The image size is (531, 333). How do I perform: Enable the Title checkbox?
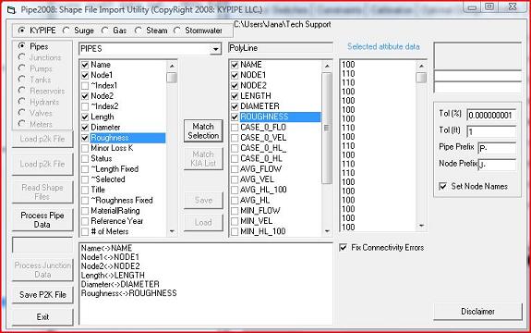tap(85, 190)
